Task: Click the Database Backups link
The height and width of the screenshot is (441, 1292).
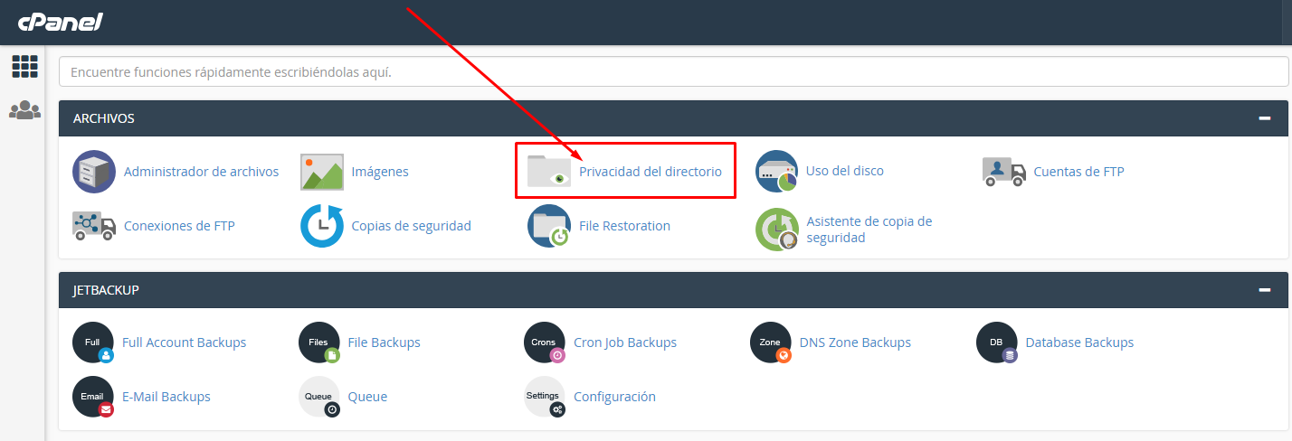Action: (1078, 342)
